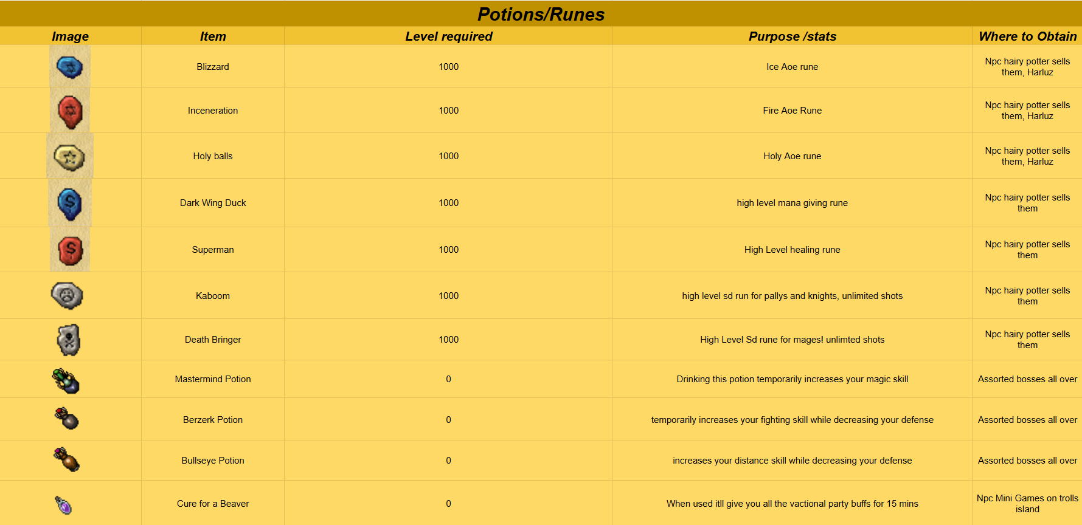
Task: Click the blue Dark Wing Duck rune
Action: click(70, 203)
